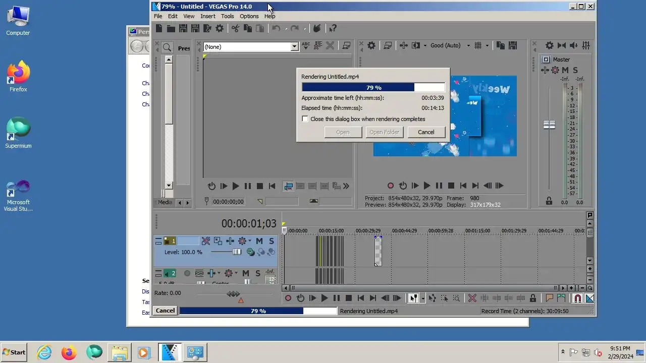Open Video Preview properties gear icon
Screen dimensions: 646x363
point(371,45)
